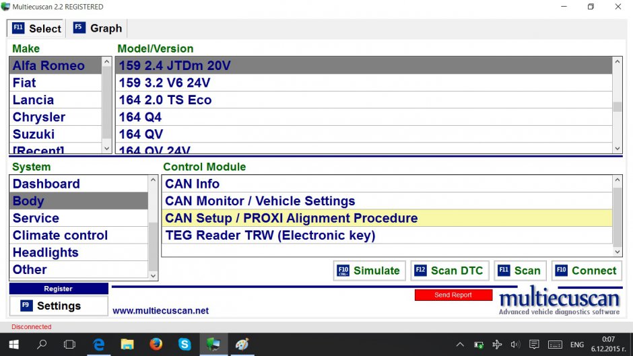Click the volume speaker tray icon
Screen dimensions: 633x356
[x=515, y=345]
